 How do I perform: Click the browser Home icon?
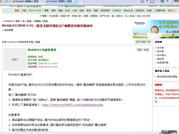[142, 1]
